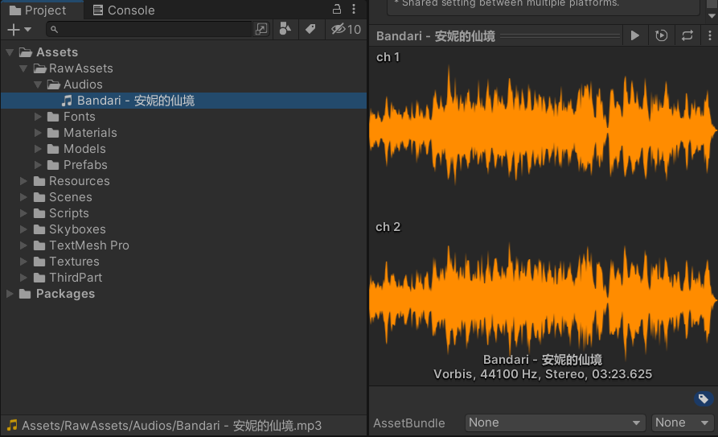Image resolution: width=718 pixels, height=437 pixels.
Task: Seek in the ch 2 waveform
Action: pos(543,300)
